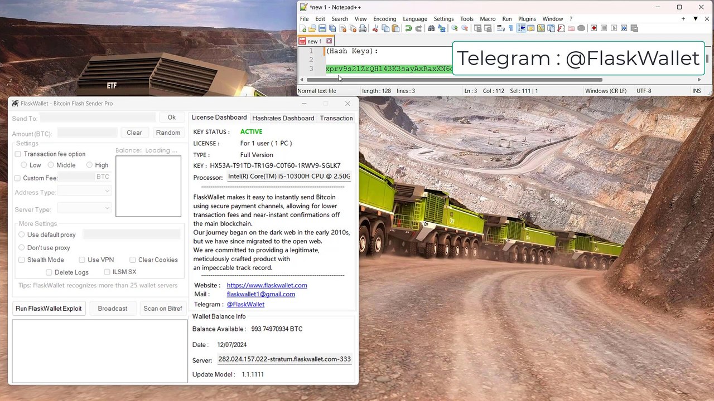
Task: Click the Notepad++ horizontal scrollbar
Action: (455, 80)
